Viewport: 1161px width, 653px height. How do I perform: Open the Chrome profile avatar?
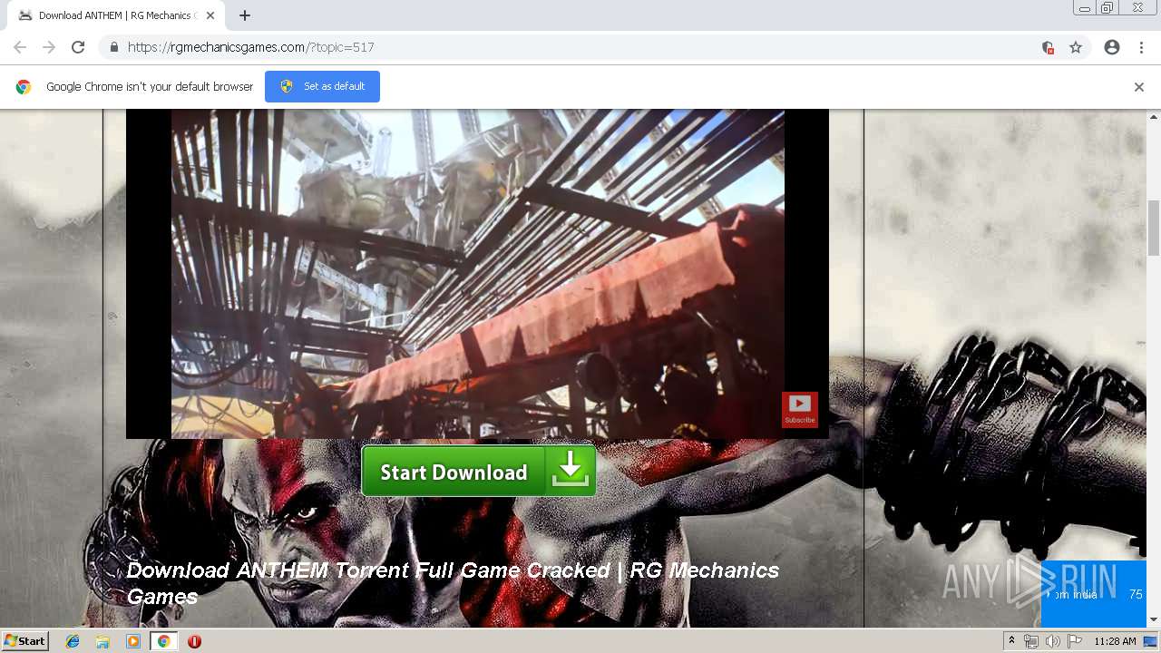coord(1112,47)
